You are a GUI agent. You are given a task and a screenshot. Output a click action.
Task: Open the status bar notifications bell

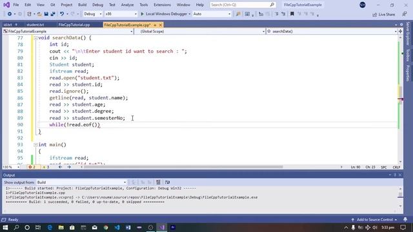click(x=405, y=219)
